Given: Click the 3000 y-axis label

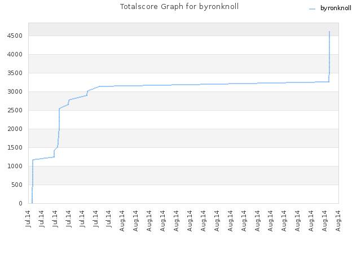Looking at the screenshot, I should pos(15,91).
